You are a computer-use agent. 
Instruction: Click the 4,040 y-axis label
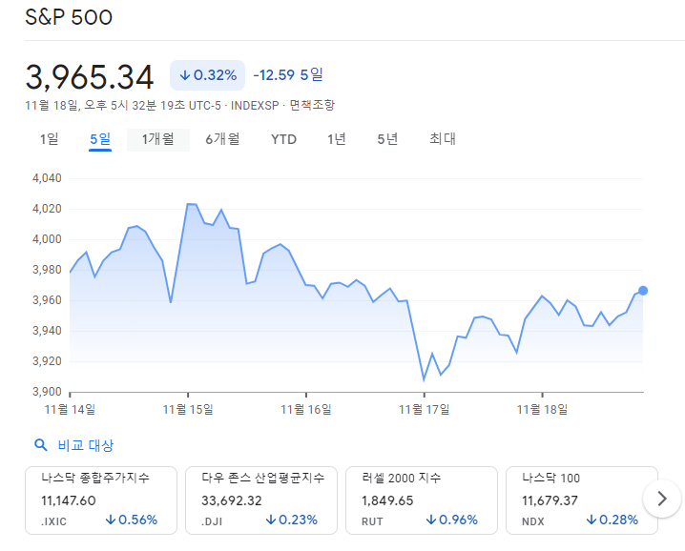click(x=47, y=178)
